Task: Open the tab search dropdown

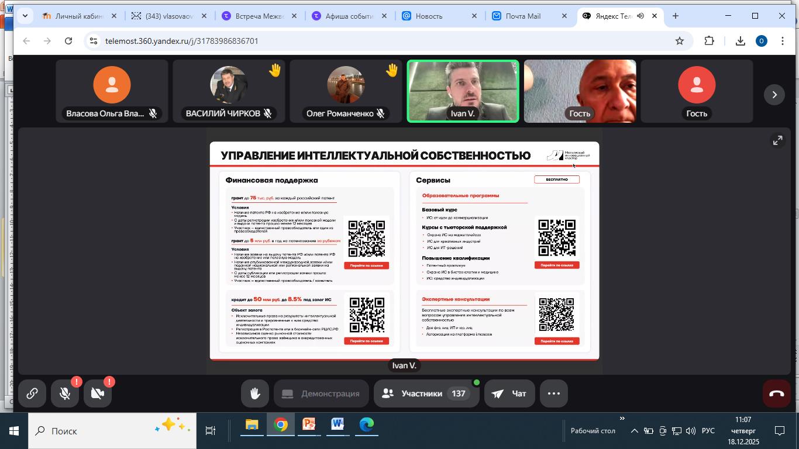Action: pos(25,16)
